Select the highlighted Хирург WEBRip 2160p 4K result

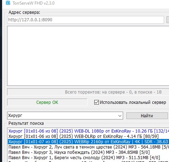click(x=89, y=142)
